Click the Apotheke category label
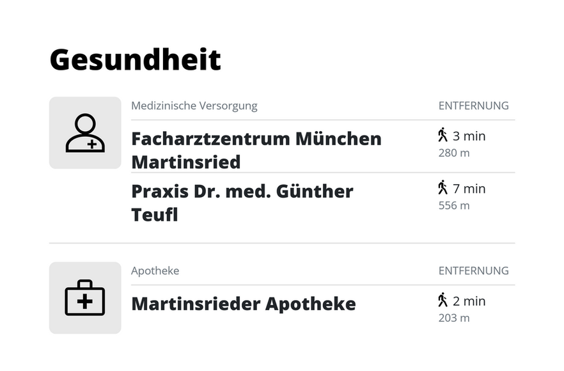564x371 pixels. pos(155,271)
